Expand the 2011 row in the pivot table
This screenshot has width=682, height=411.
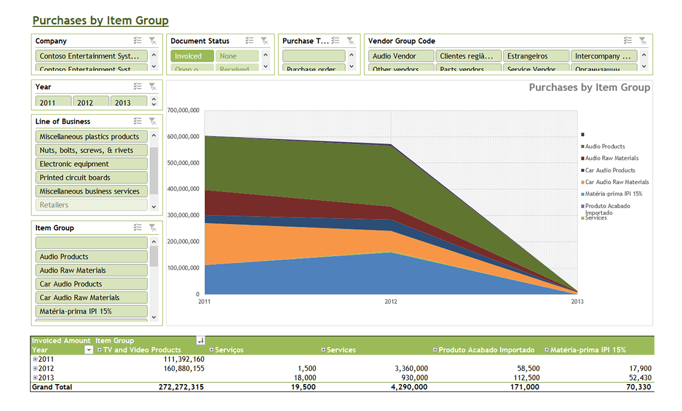pos(35,359)
